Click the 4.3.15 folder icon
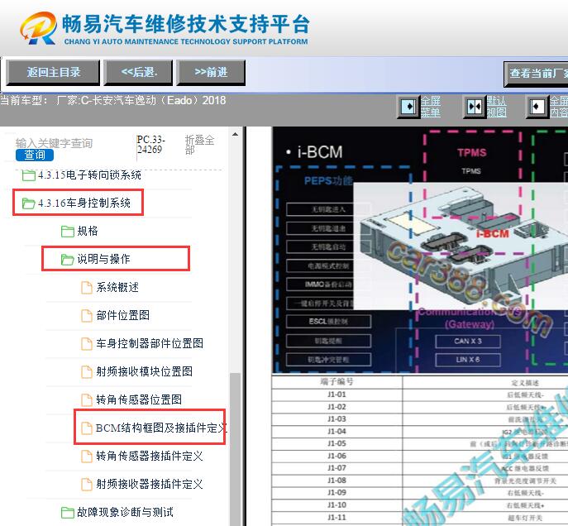The width and height of the screenshot is (568, 526). (x=29, y=175)
